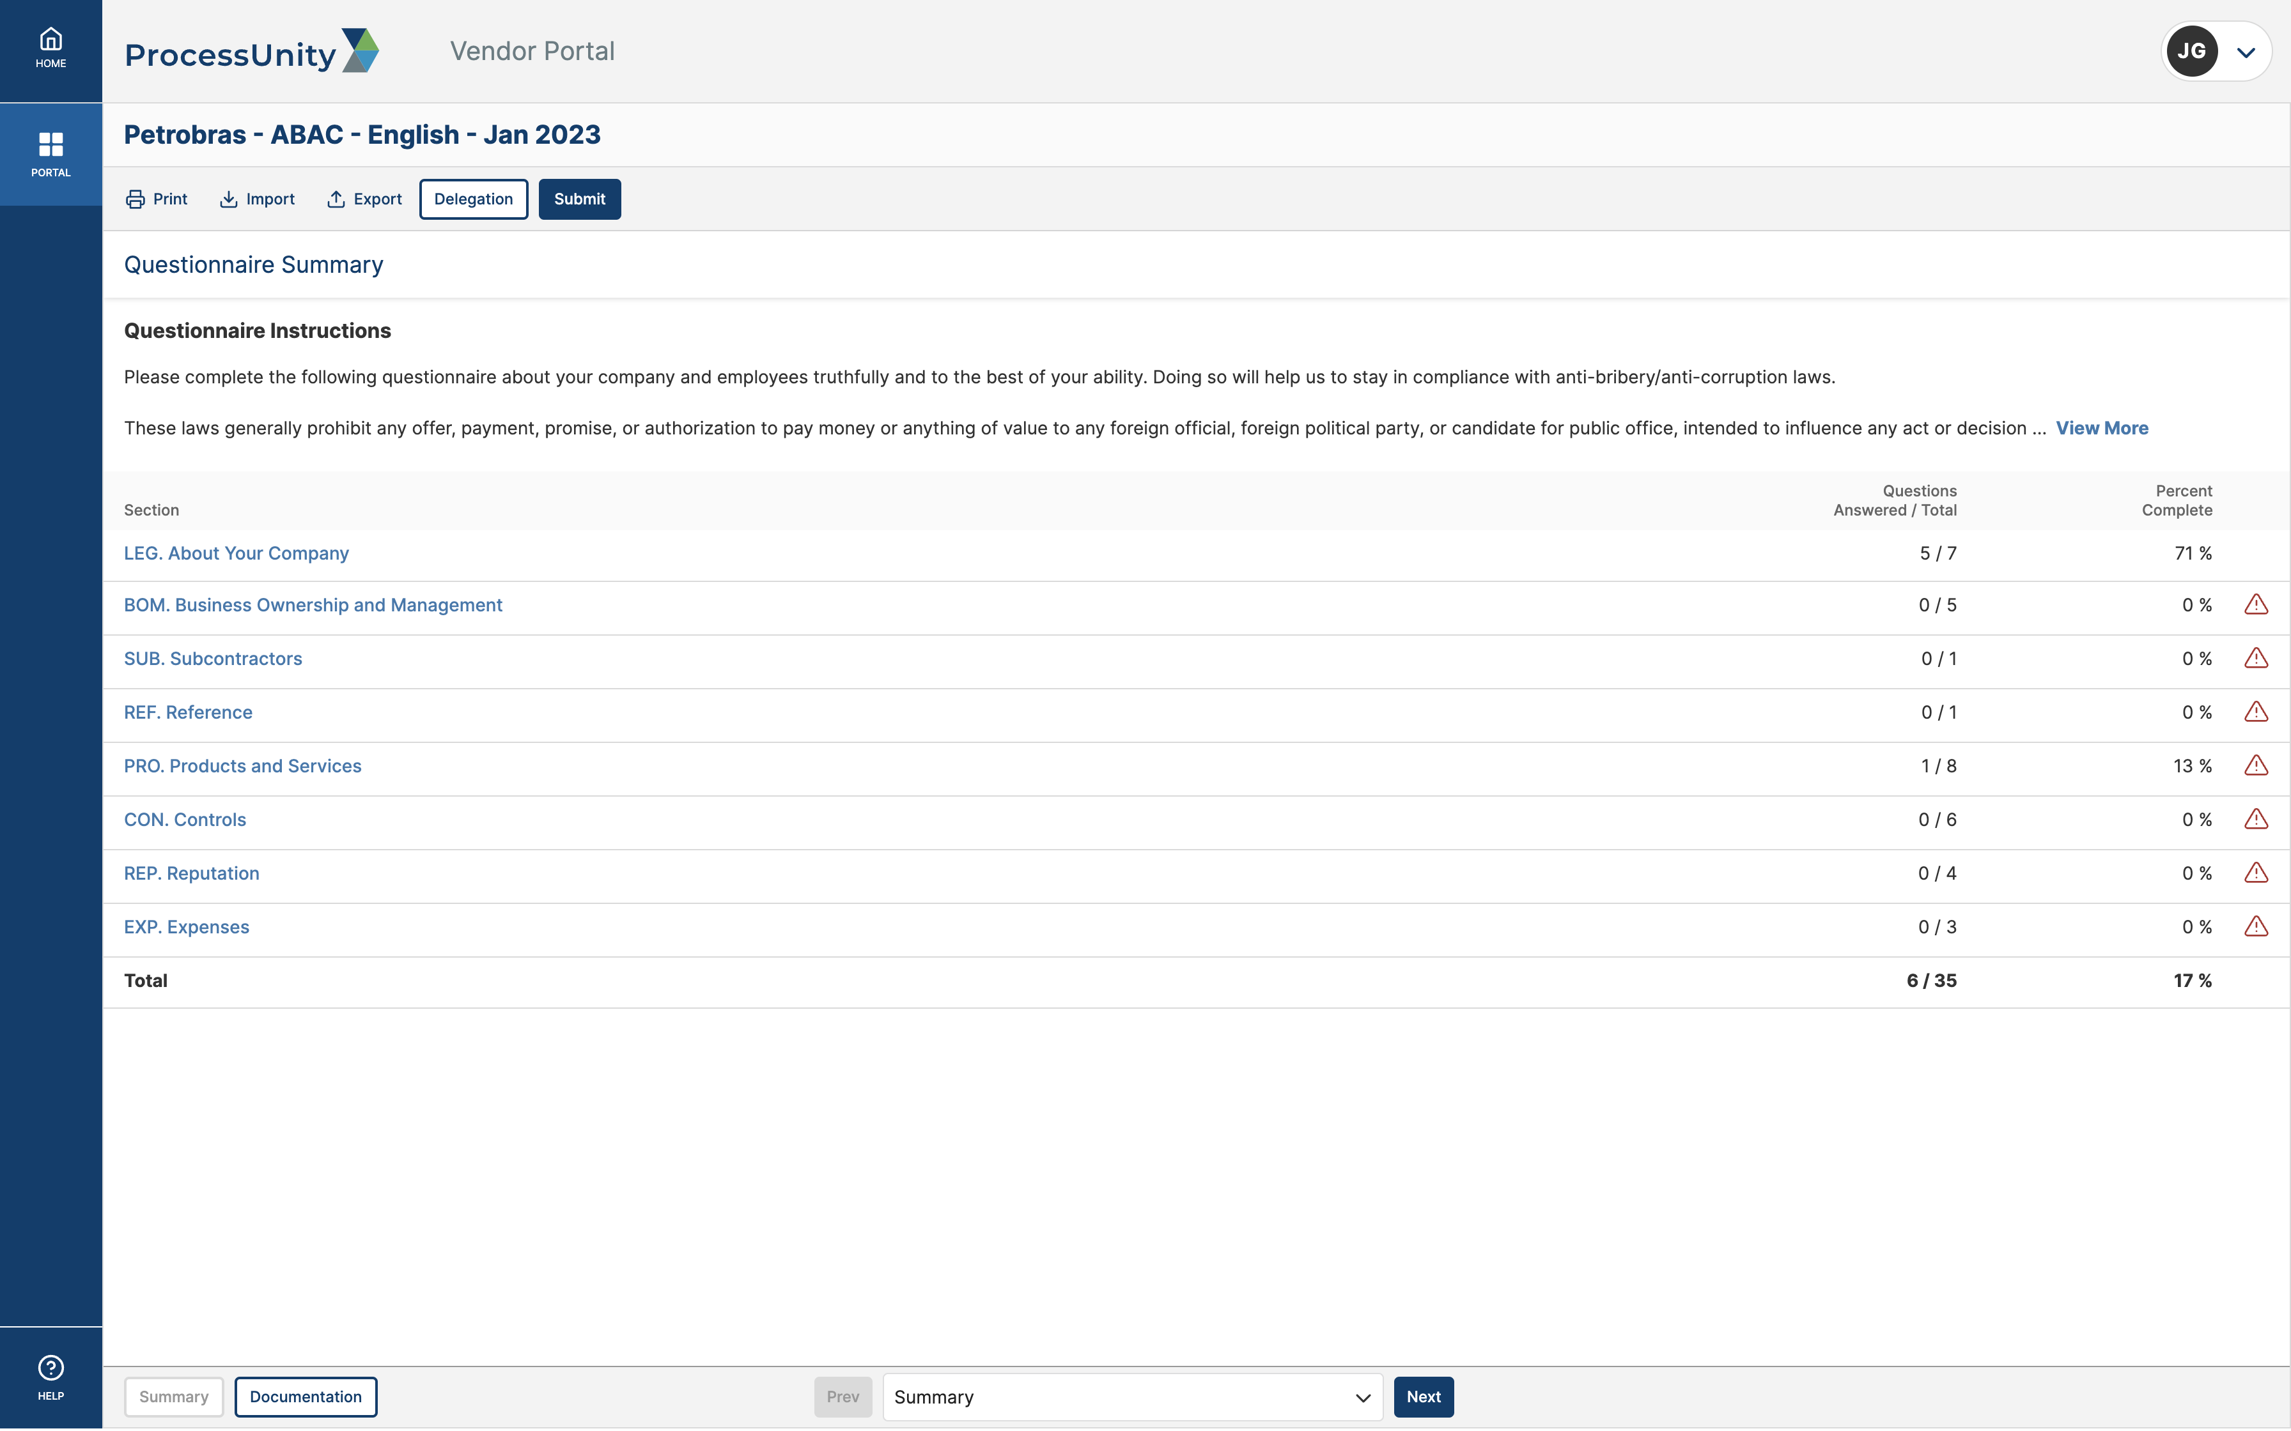2291x1431 pixels.
Task: Click the 'Percent Complete' column header
Action: pyautogui.click(x=2177, y=500)
